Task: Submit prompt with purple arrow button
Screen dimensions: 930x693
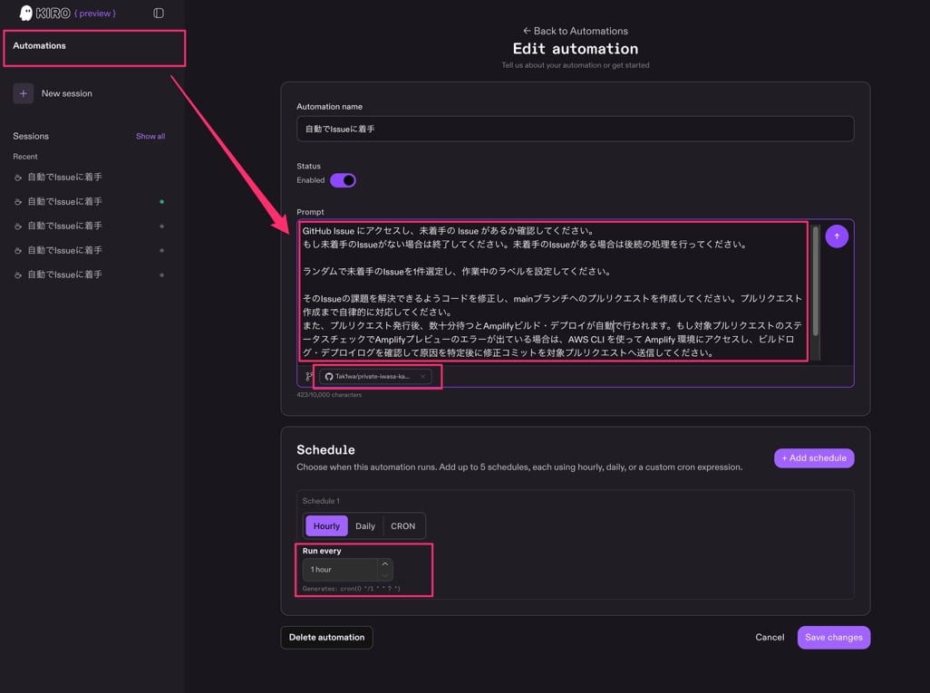Action: click(837, 236)
